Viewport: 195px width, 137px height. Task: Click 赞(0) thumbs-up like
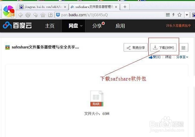pyautogui.click(x=155, y=57)
